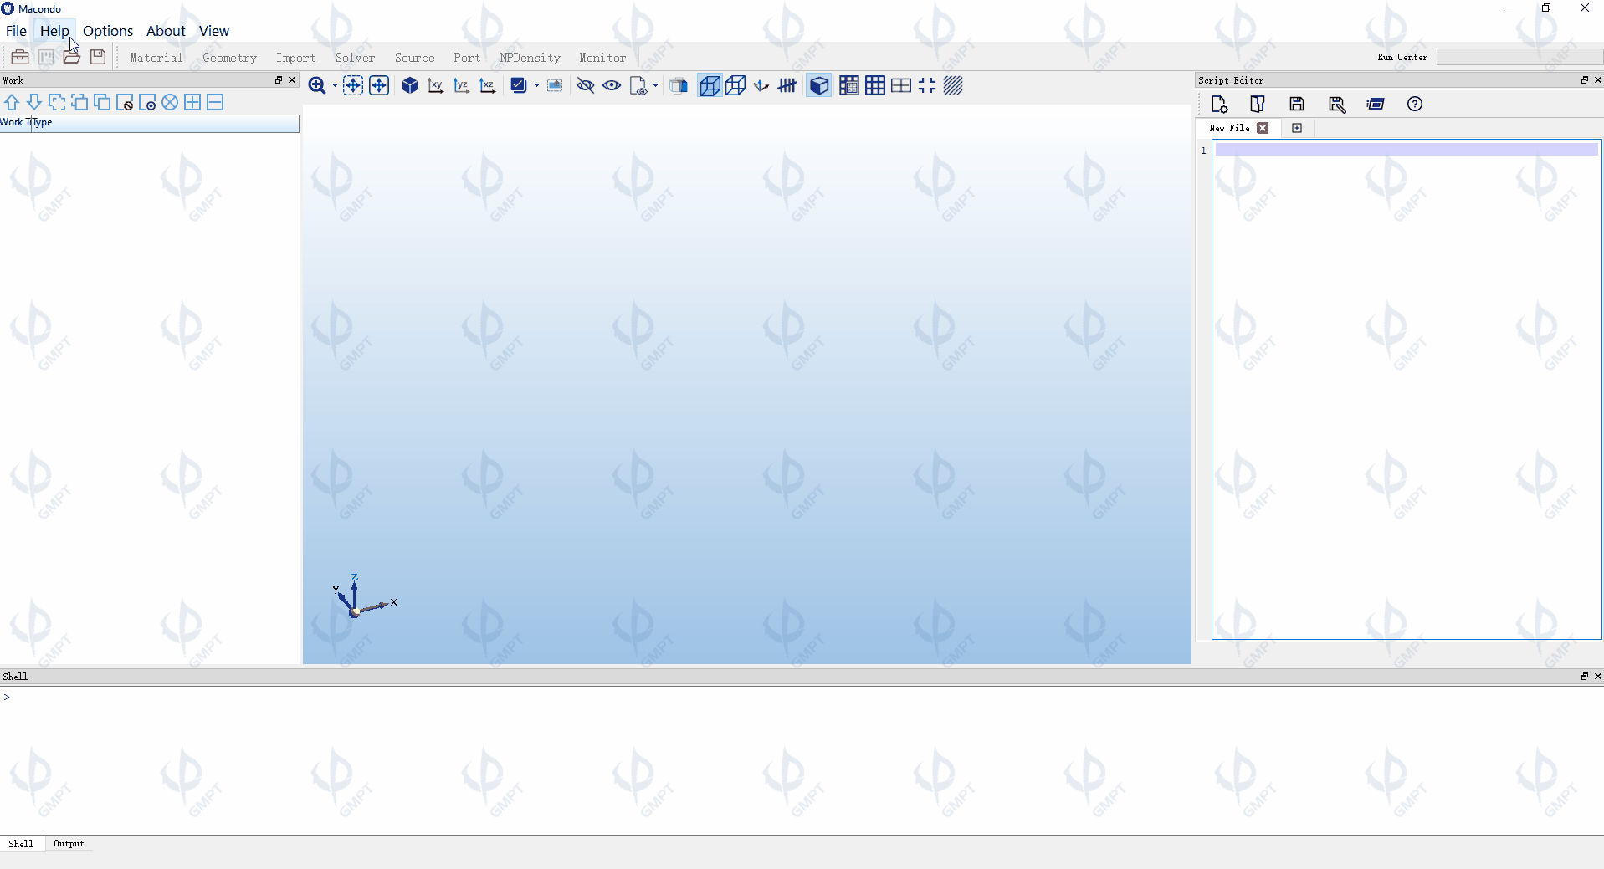Viewport: 1604px width, 869px height.
Task: Click the tally-marks mesh lines icon
Action: click(787, 85)
